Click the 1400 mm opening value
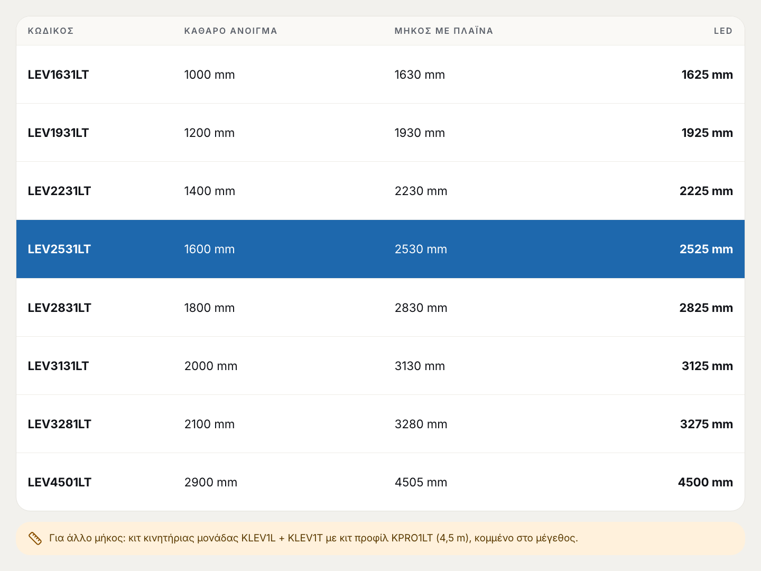This screenshot has width=761, height=571. (x=210, y=191)
